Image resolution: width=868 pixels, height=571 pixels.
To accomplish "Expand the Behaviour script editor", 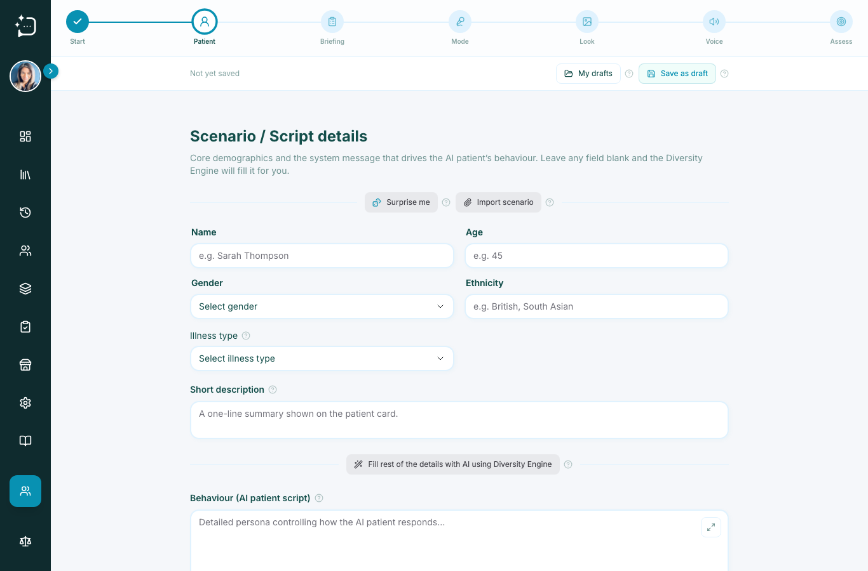I will [711, 527].
